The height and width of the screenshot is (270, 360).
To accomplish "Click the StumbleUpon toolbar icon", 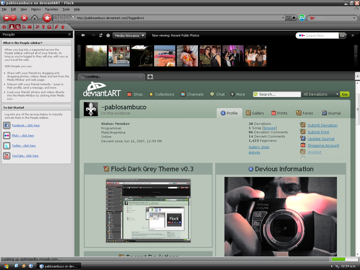I will (x=301, y=18).
